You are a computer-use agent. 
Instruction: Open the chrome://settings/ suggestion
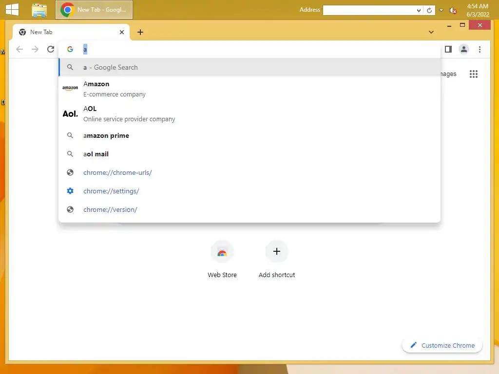[x=249, y=191]
